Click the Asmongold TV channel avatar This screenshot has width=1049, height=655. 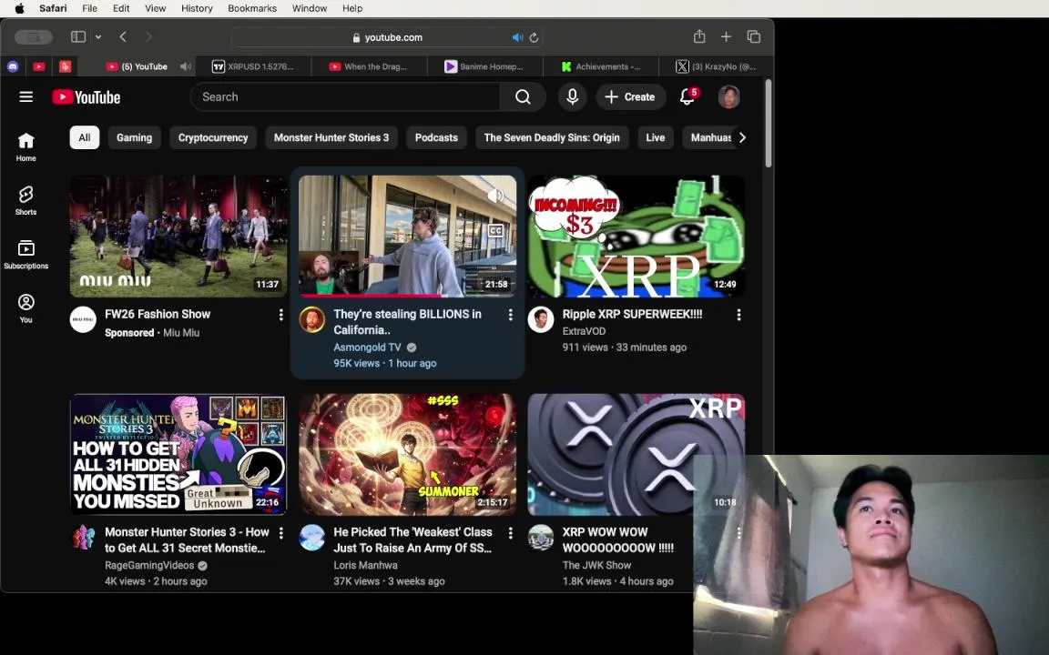tap(311, 320)
